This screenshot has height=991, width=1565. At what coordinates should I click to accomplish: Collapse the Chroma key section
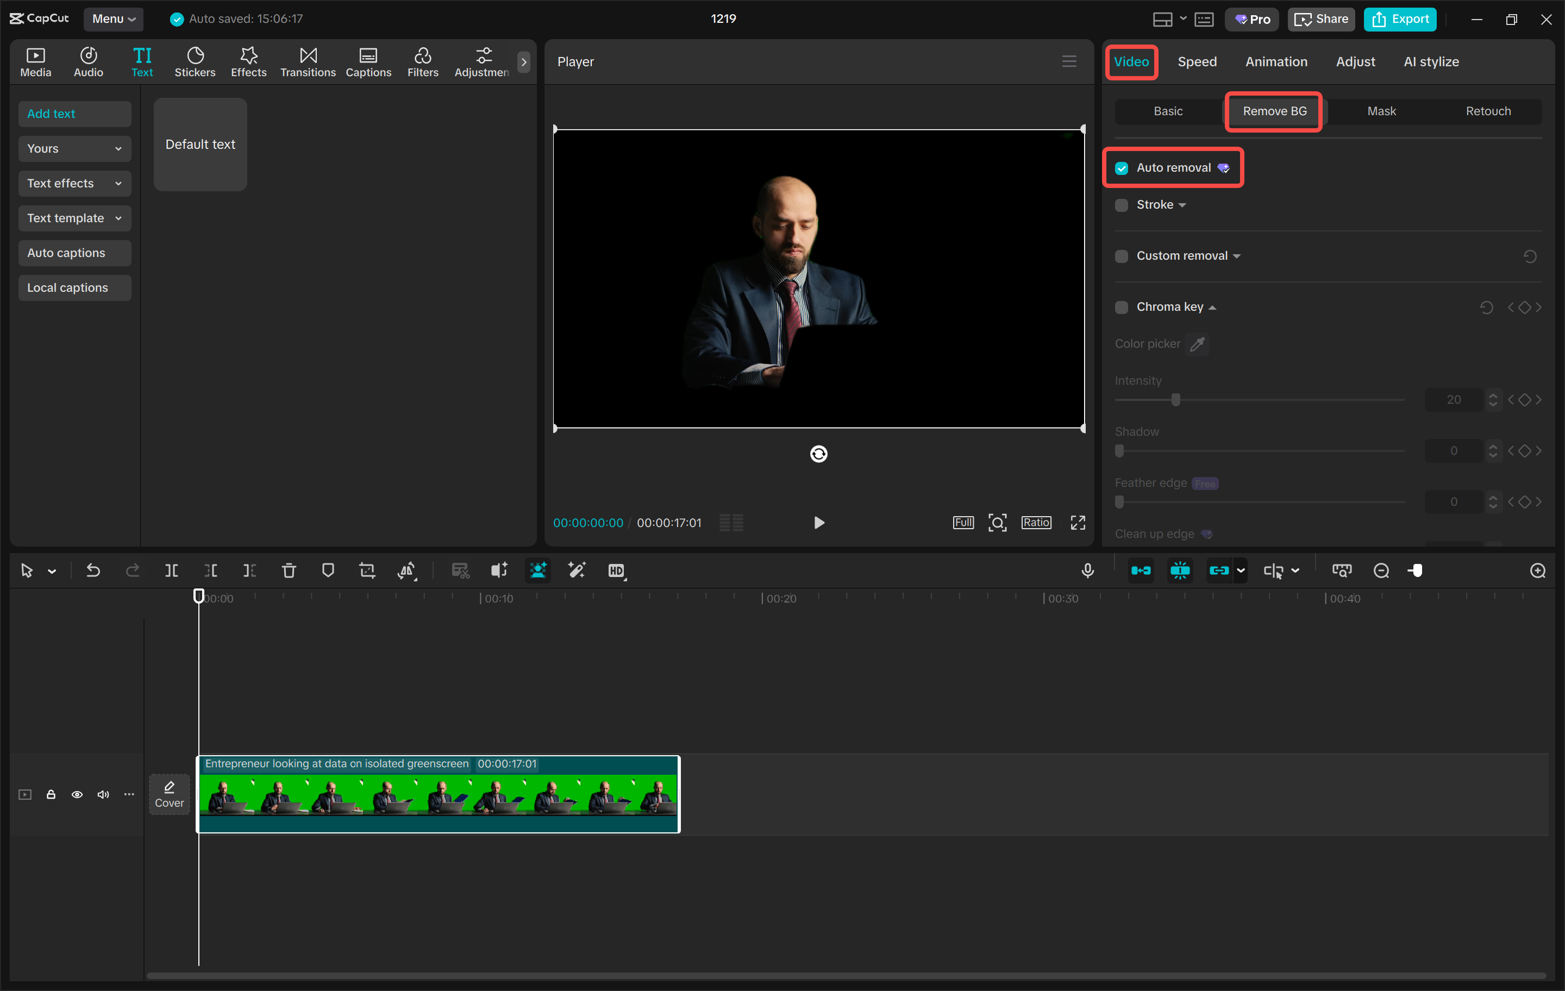click(x=1213, y=307)
